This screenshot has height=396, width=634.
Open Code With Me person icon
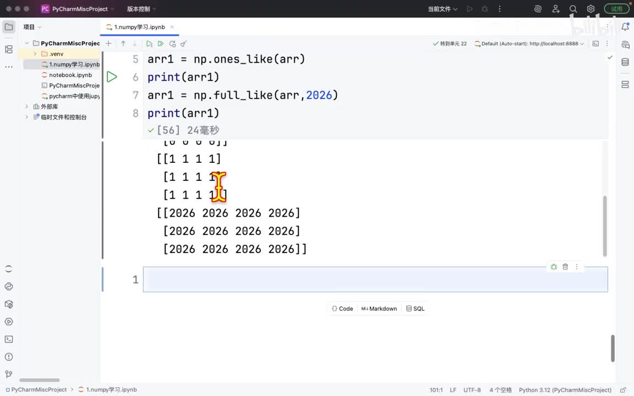556,9
